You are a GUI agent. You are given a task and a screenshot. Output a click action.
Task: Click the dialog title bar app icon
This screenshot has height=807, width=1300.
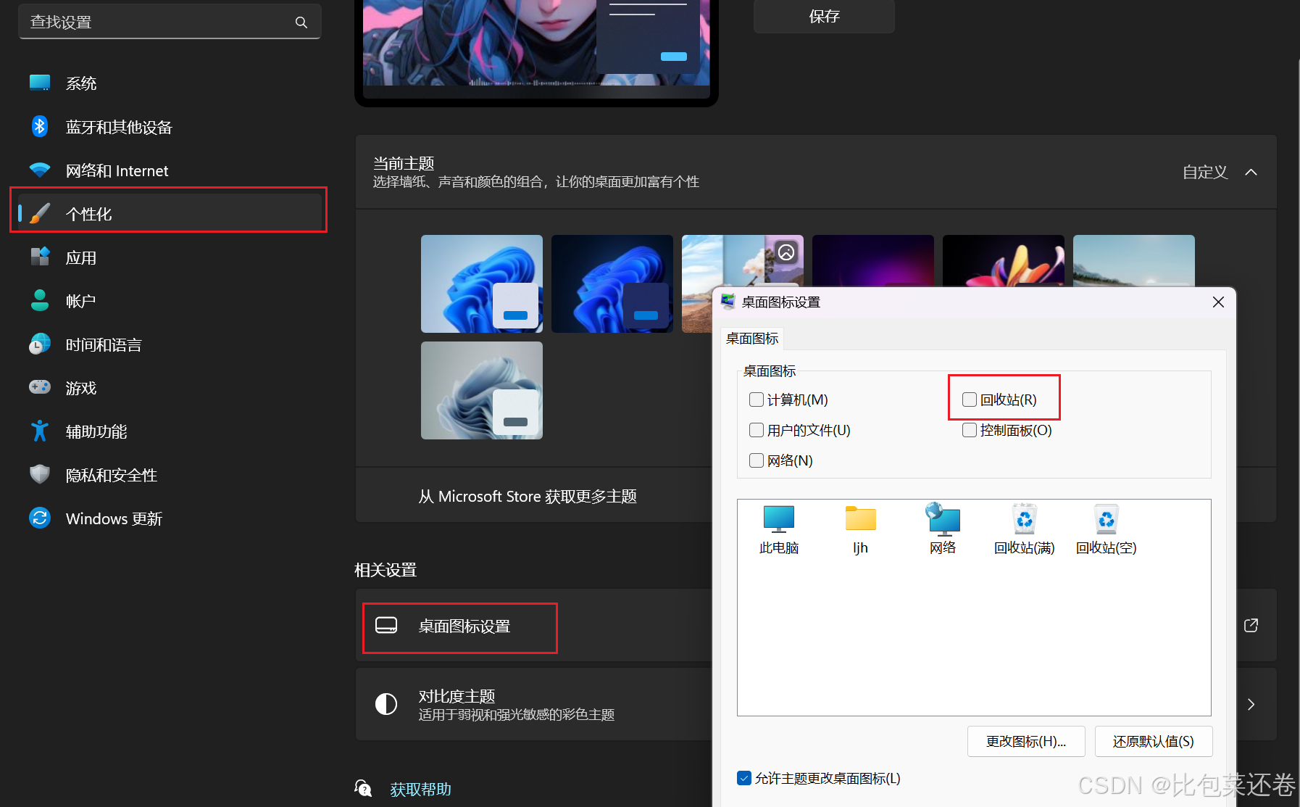tap(728, 302)
